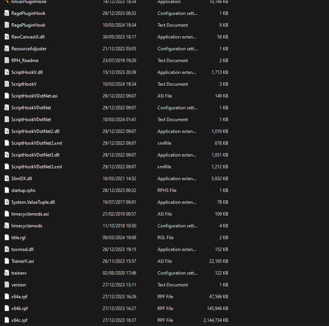Select the x64c.rpf file icon

[7, 320]
